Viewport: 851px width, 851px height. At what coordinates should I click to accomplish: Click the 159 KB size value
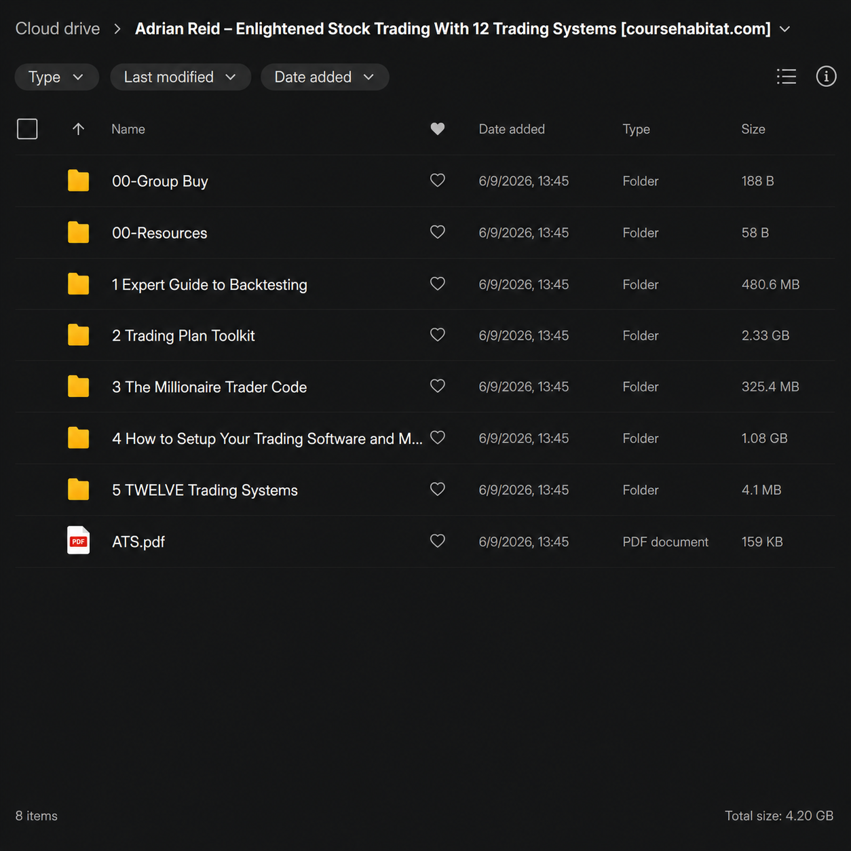(x=762, y=542)
